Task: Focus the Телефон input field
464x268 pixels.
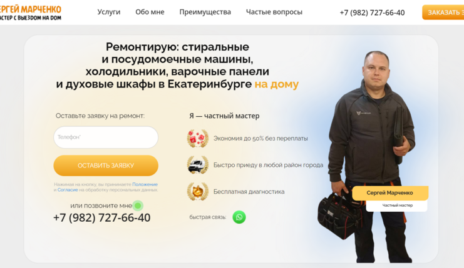Action: [106, 137]
